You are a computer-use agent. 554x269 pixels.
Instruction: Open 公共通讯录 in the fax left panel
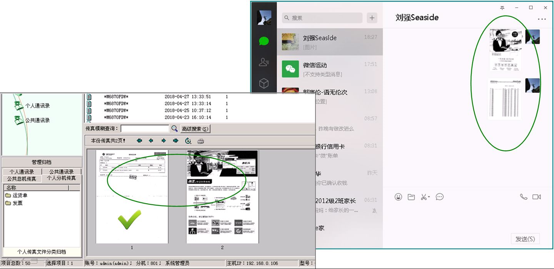click(32, 120)
